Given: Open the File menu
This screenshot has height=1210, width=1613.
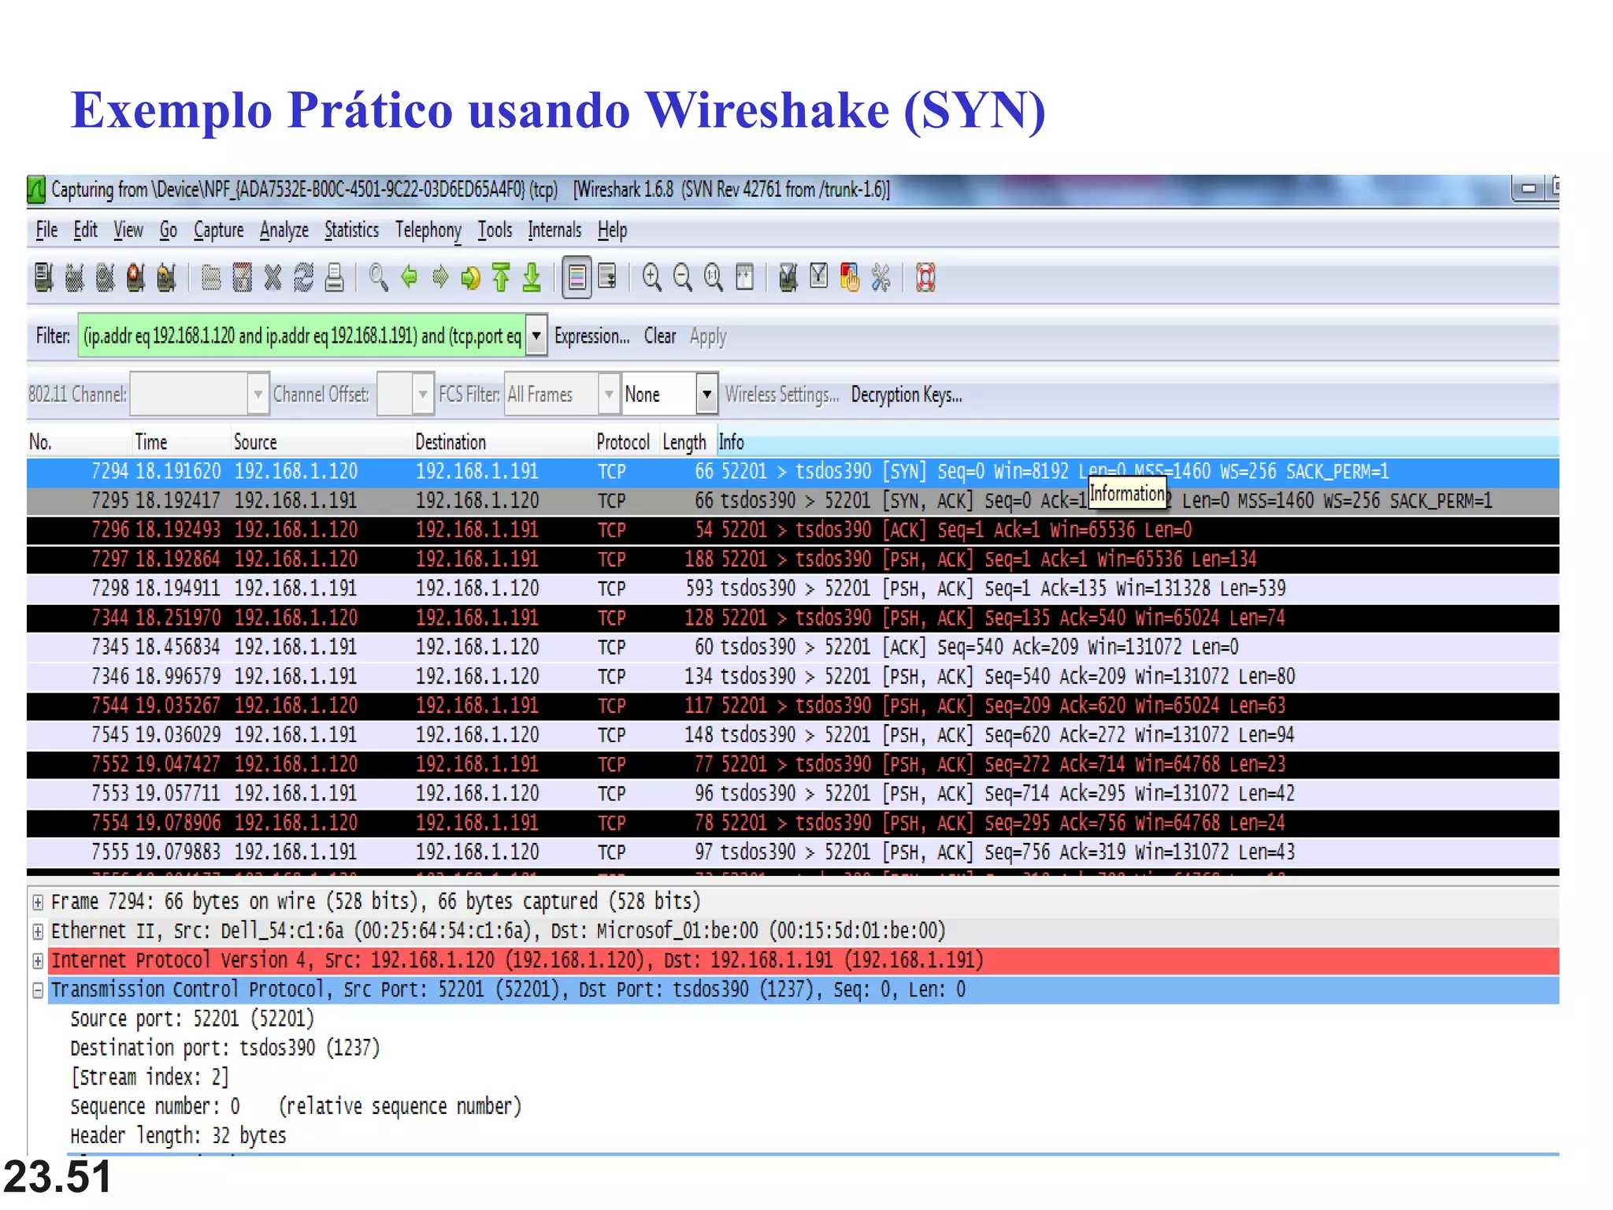Looking at the screenshot, I should pos(46,230).
